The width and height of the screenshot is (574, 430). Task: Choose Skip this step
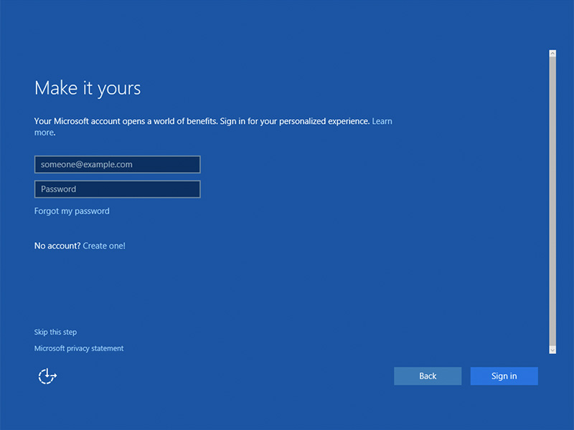point(55,333)
